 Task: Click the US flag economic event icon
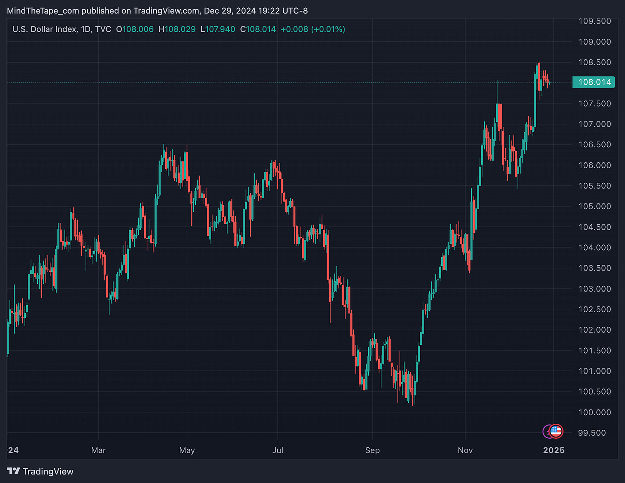pyautogui.click(x=556, y=431)
